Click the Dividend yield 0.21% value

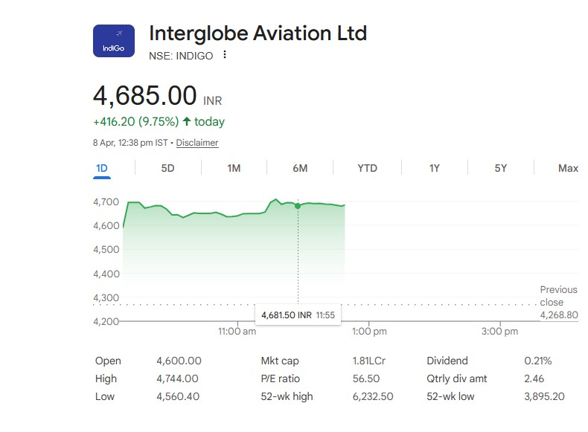[537, 361]
